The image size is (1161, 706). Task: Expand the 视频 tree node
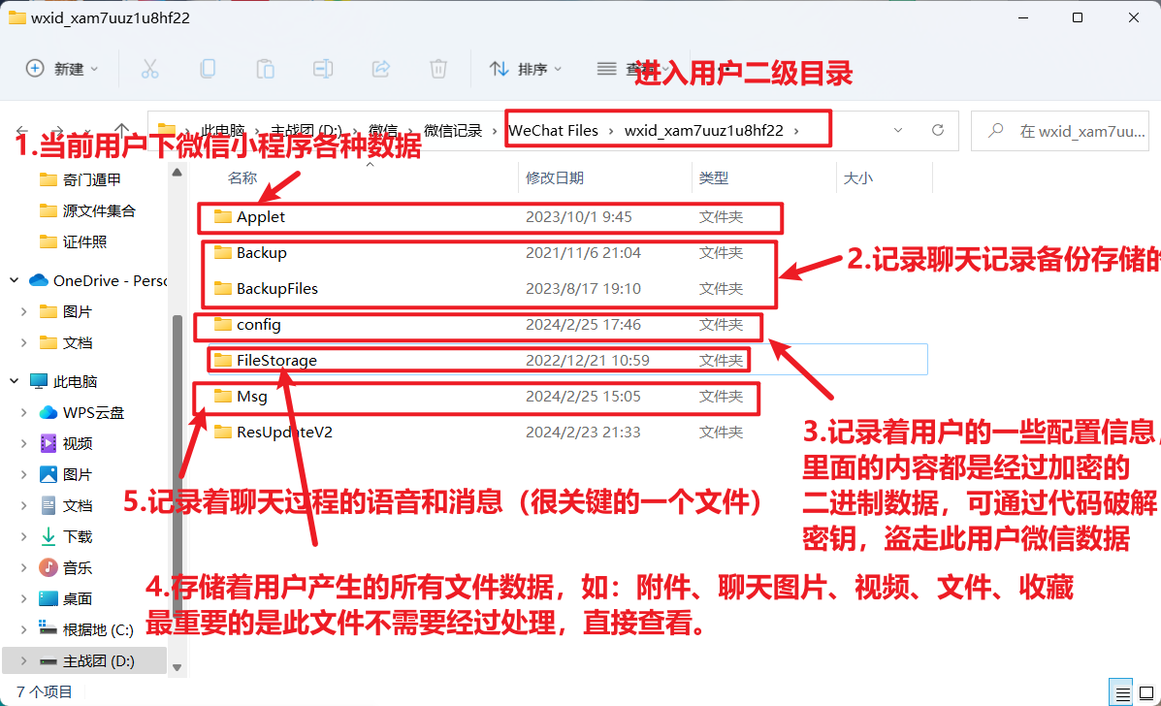23,443
